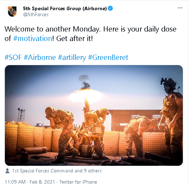The height and width of the screenshot is (185, 194).
Task: View 1st Special Forces Command and 9 others tagged
Action: pyautogui.click(x=57, y=171)
